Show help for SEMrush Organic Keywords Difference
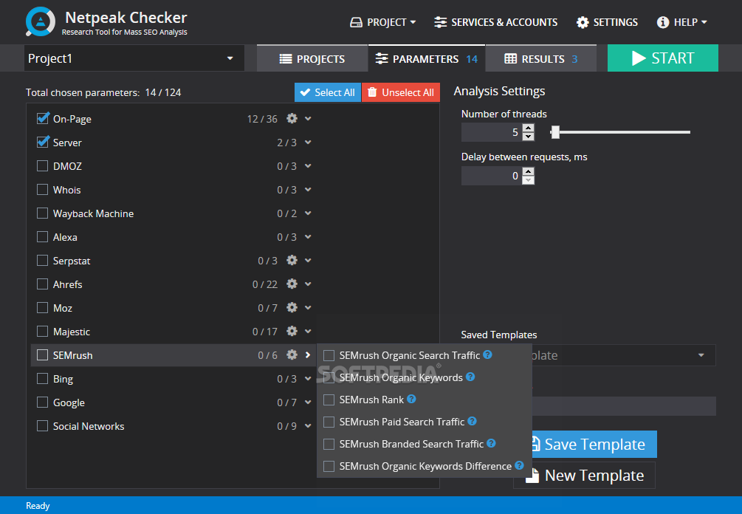 (519, 466)
